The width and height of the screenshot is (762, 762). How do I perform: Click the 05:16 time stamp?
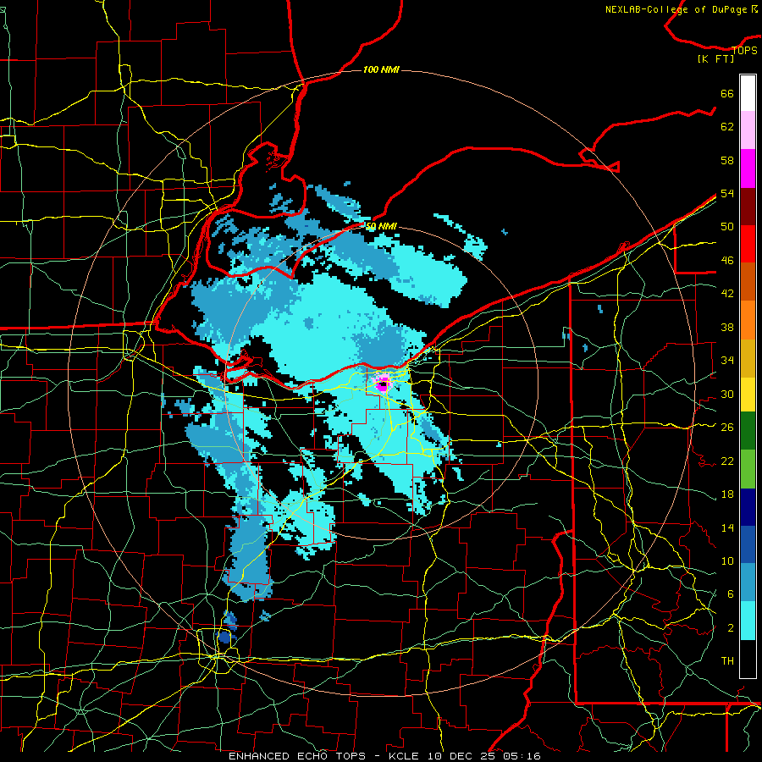[522, 756]
